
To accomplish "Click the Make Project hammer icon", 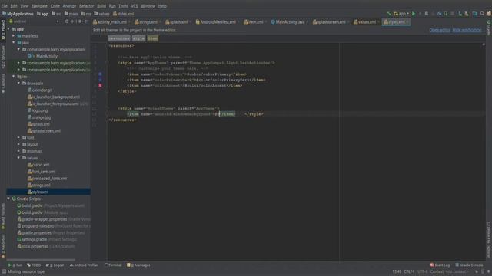I will (389, 14).
